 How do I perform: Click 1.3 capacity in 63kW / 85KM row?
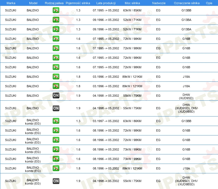point(78,10)
